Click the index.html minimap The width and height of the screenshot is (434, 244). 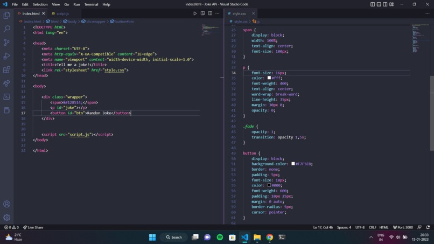210,30
